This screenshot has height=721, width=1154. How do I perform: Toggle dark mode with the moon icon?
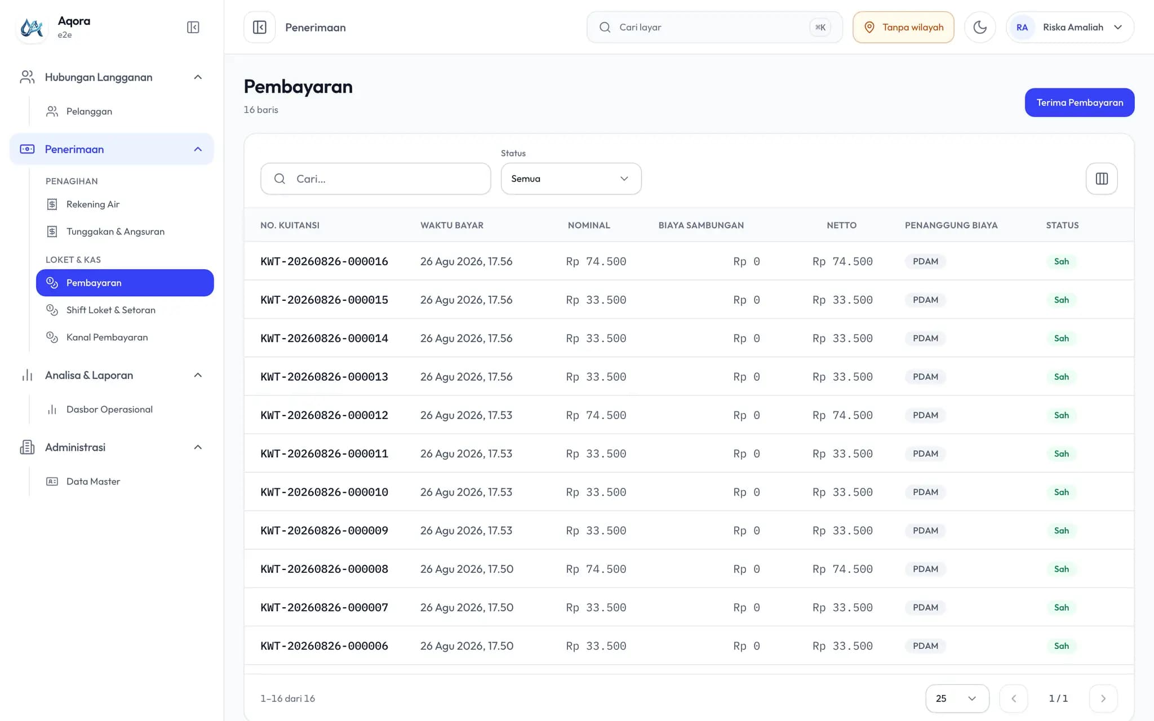(x=980, y=27)
